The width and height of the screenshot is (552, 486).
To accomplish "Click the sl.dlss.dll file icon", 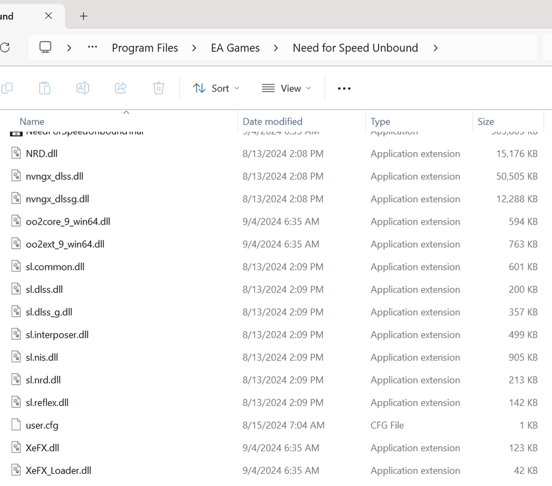I will pyautogui.click(x=16, y=289).
